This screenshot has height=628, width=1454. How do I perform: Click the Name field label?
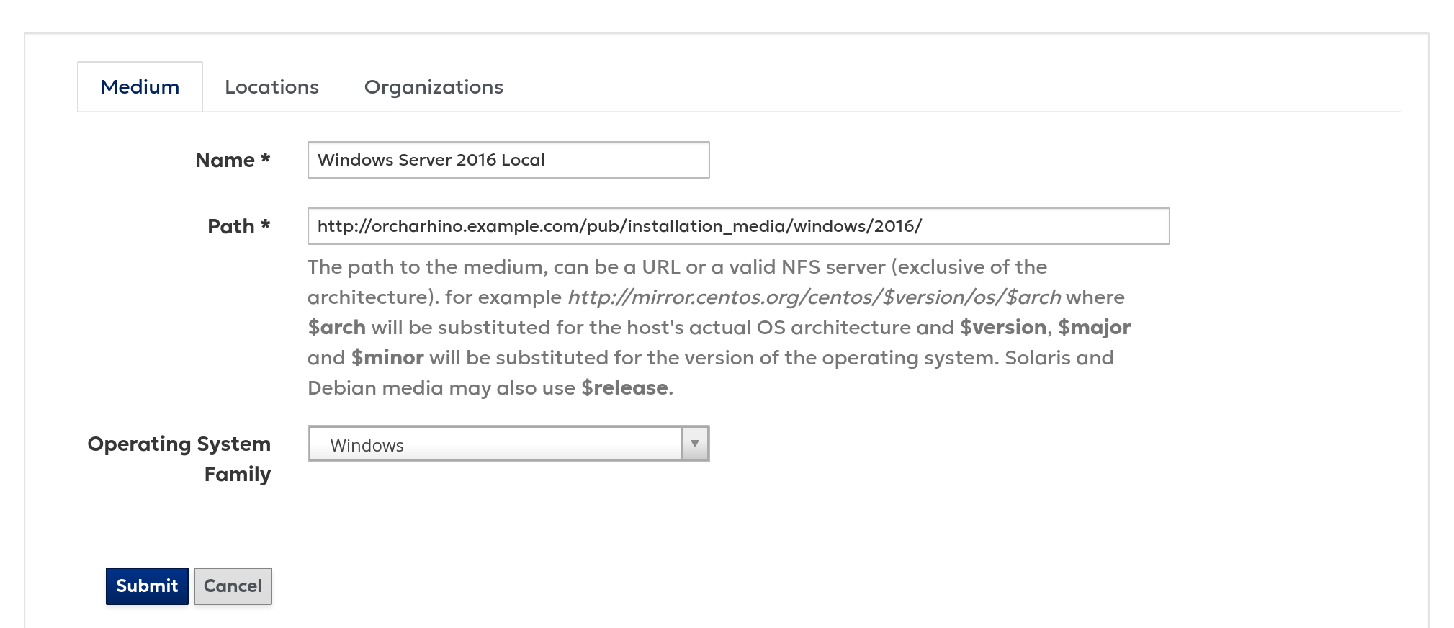[225, 160]
